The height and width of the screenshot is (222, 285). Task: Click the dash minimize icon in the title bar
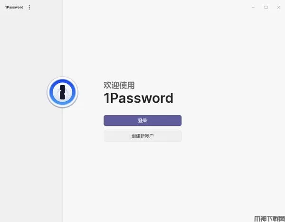tap(253, 7)
